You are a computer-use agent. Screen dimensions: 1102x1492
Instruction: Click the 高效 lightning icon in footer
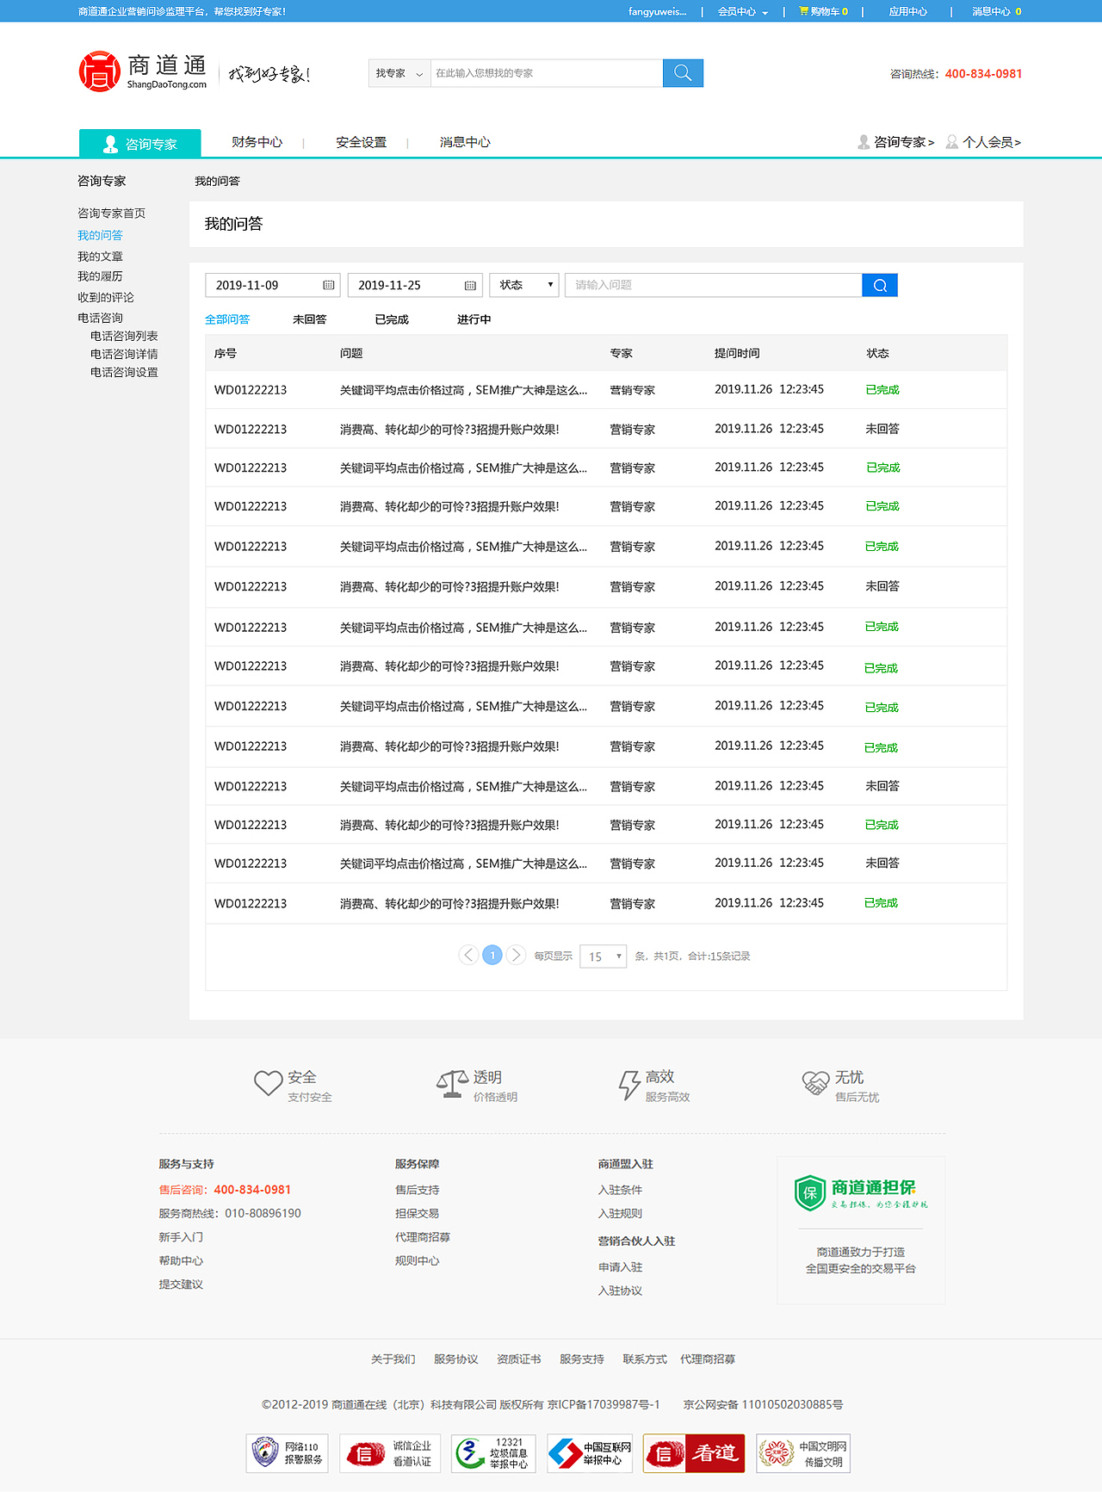click(628, 1085)
